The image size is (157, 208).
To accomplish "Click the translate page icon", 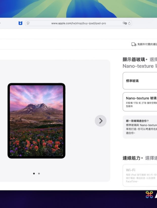I will (x=125, y=23).
